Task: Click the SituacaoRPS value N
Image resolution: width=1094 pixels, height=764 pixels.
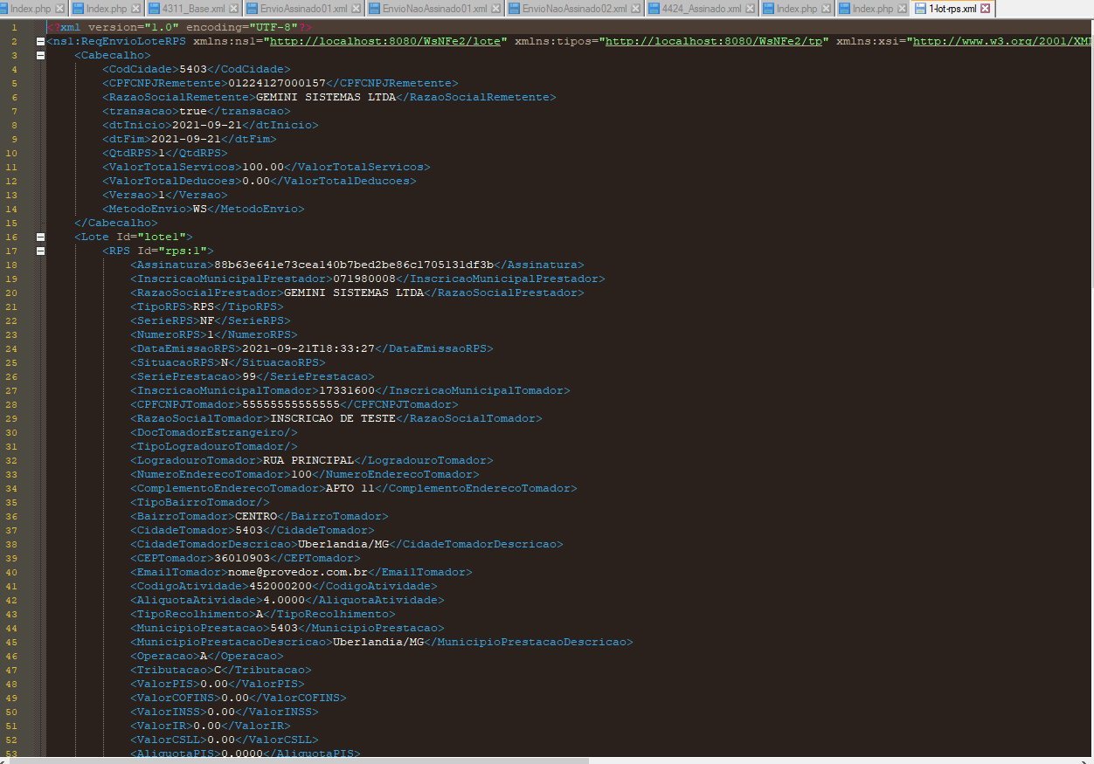Action: tap(225, 362)
